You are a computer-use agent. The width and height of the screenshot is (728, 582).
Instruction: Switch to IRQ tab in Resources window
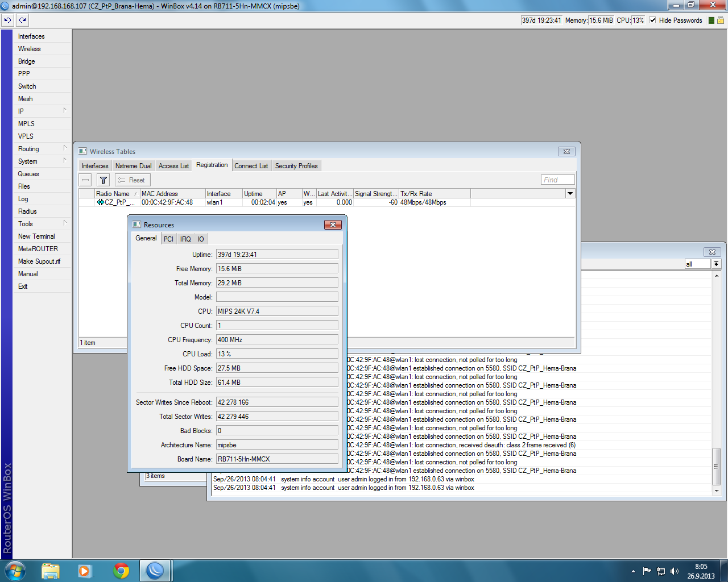(185, 239)
